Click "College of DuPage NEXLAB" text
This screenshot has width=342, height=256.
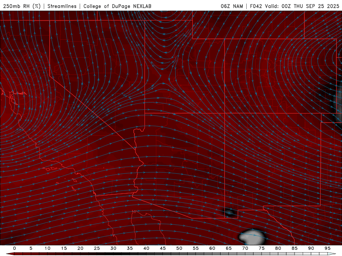pos(117,6)
